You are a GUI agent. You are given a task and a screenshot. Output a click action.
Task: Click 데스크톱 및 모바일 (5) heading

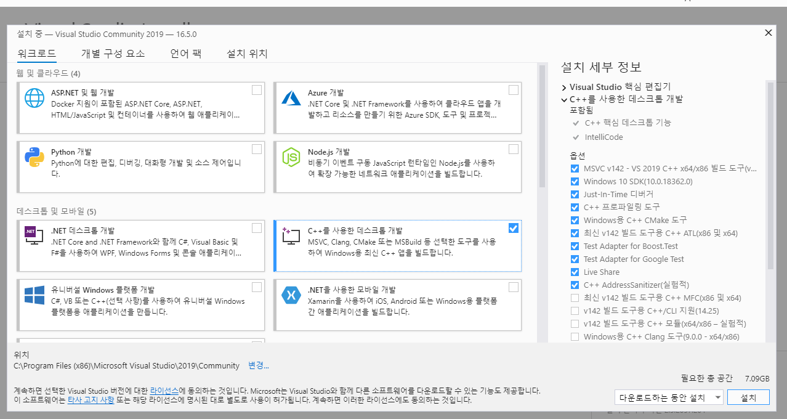point(57,211)
